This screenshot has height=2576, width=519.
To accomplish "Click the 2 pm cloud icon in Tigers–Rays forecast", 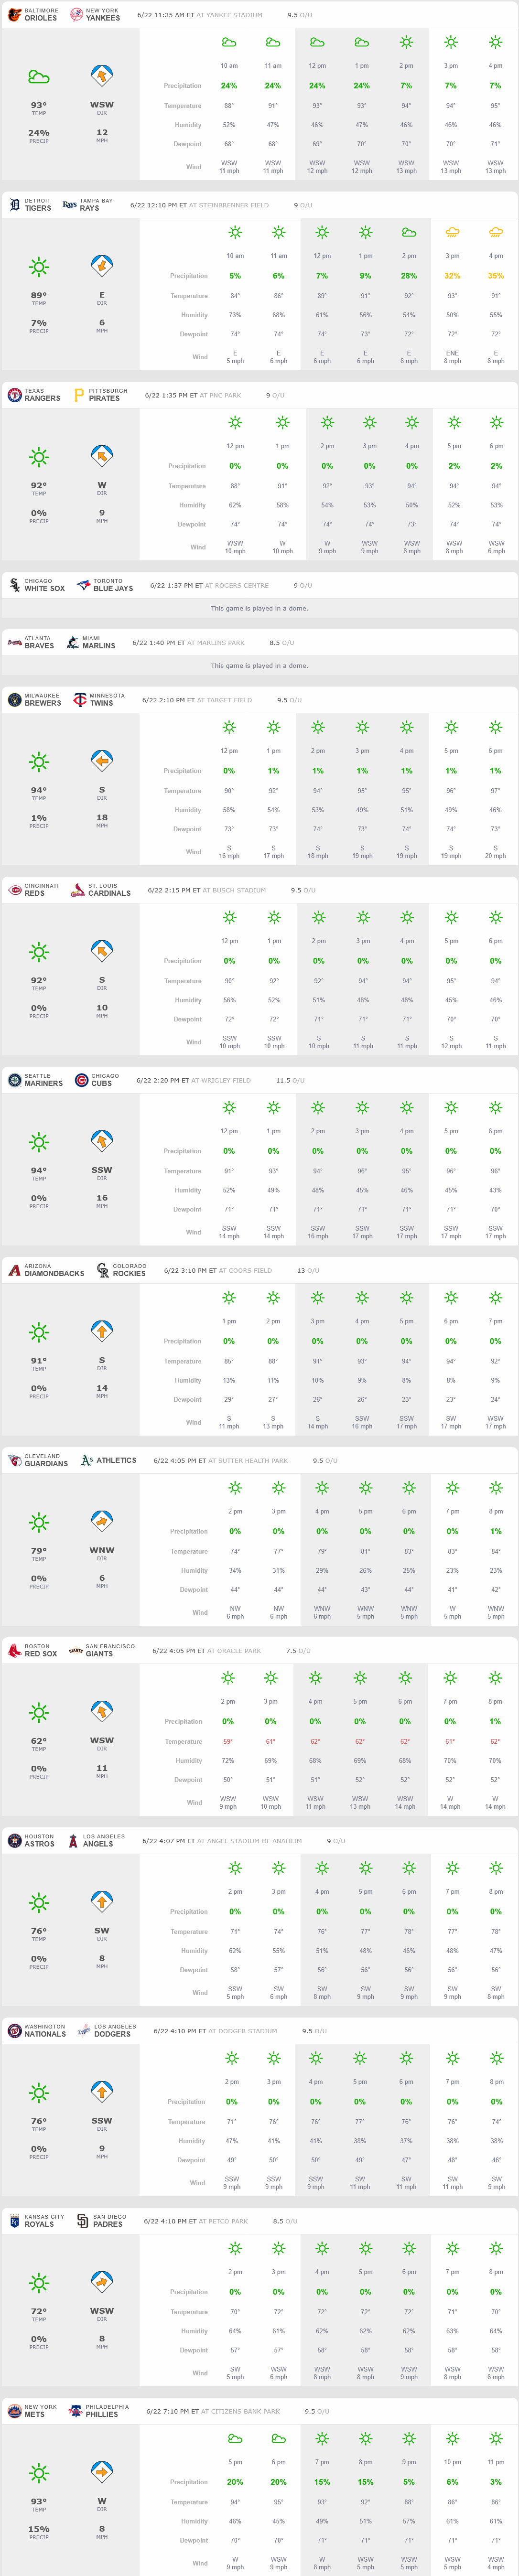I will (409, 232).
